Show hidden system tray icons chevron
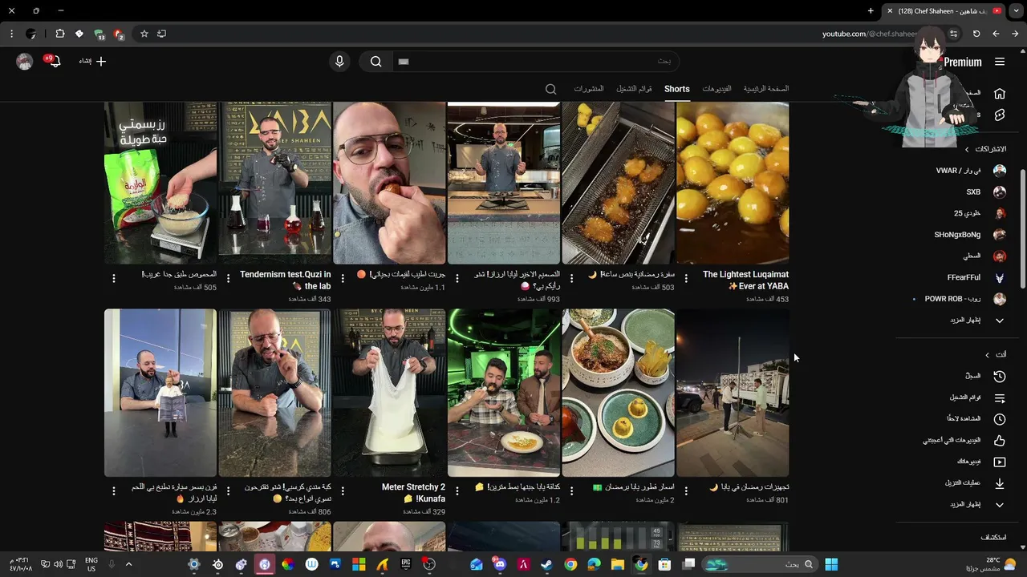1027x577 pixels. [x=128, y=564]
